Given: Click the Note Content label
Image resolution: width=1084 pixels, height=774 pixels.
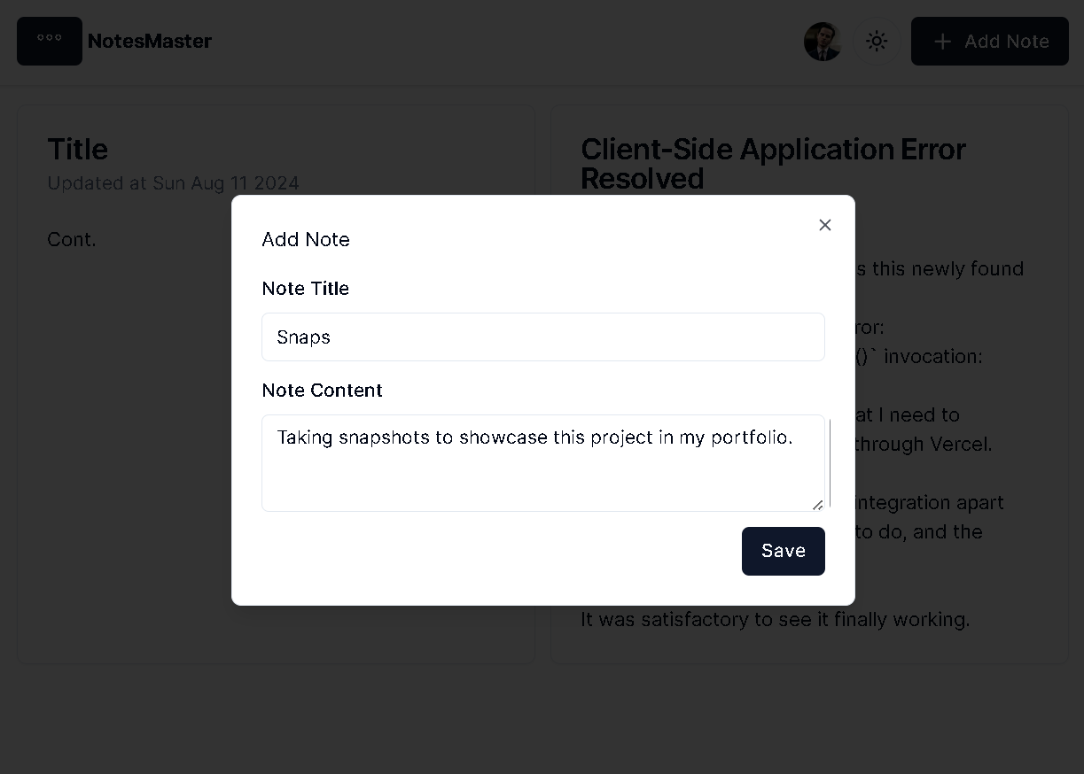Looking at the screenshot, I should coord(323,391).
